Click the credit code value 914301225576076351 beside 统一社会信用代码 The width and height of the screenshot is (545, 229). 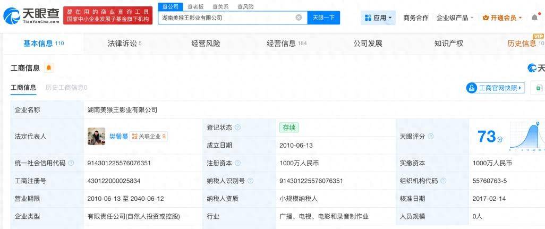tap(119, 163)
